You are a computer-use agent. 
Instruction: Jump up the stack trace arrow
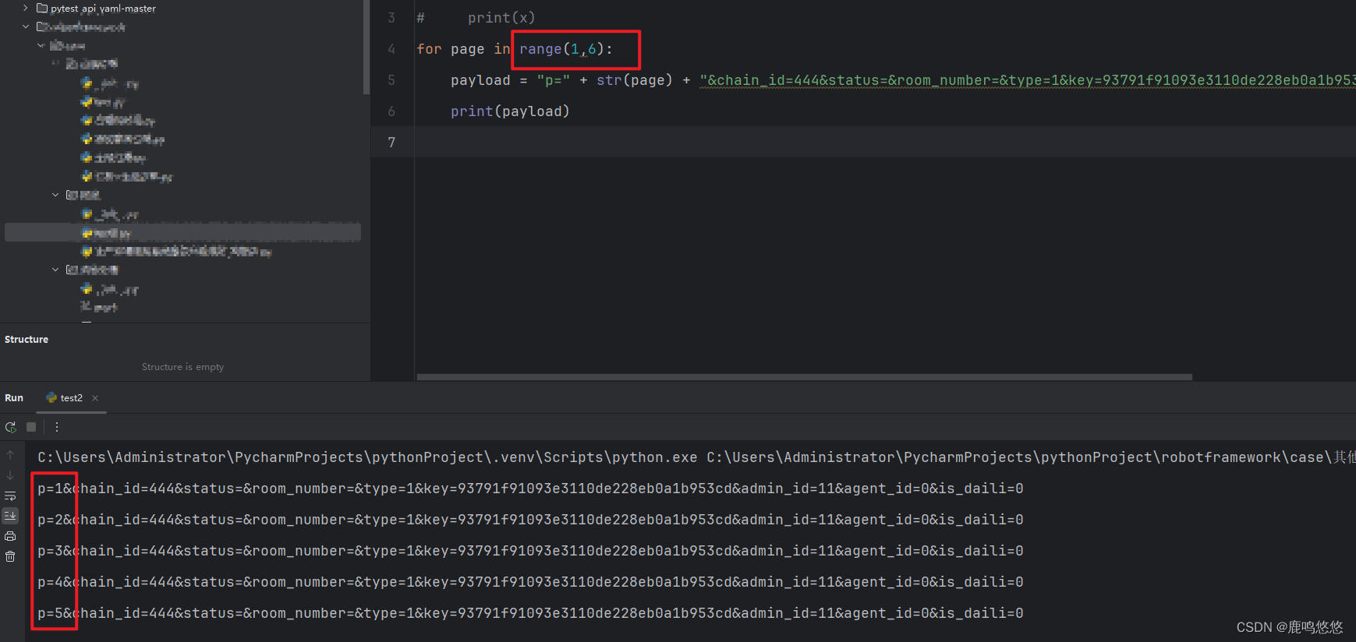click(10, 455)
